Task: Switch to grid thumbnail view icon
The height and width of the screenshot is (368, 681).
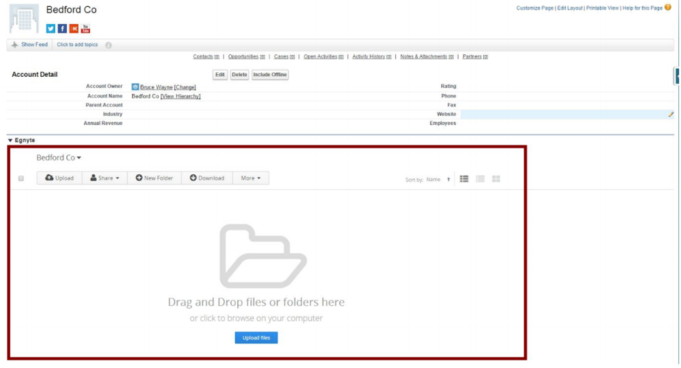Action: pos(496,179)
